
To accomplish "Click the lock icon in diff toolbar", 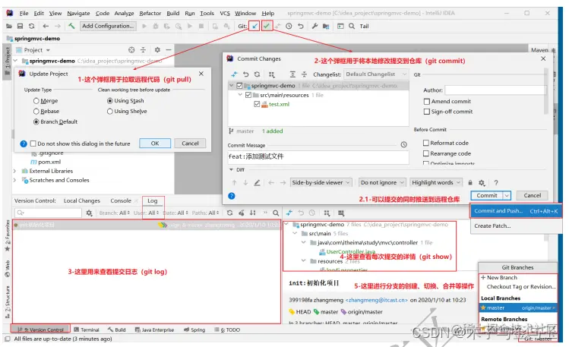I will (x=470, y=183).
